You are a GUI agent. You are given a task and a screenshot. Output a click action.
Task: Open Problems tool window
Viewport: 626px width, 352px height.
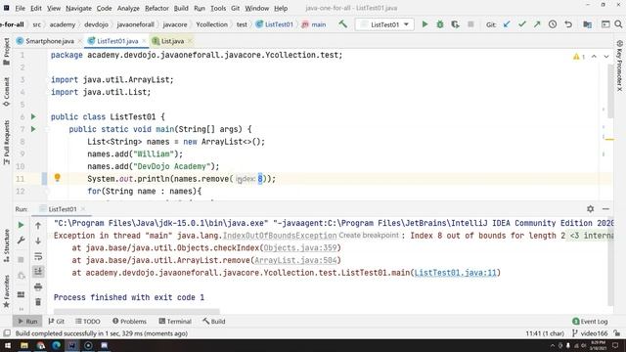(129, 321)
